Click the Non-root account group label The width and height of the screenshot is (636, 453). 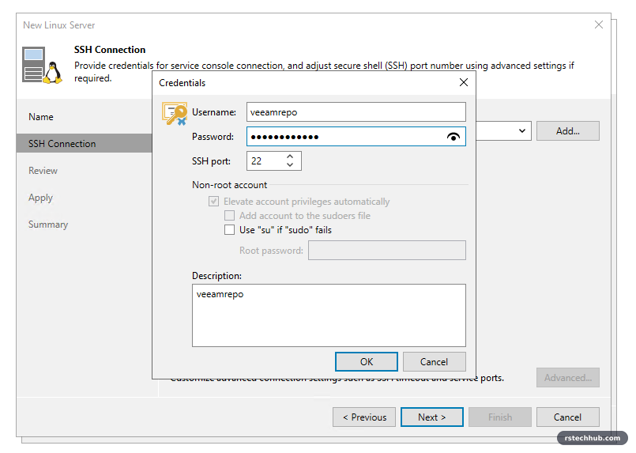[x=230, y=185]
